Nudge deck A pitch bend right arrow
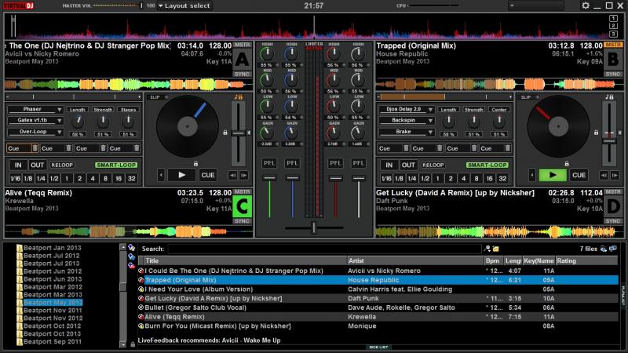628x353 pixels. click(243, 175)
